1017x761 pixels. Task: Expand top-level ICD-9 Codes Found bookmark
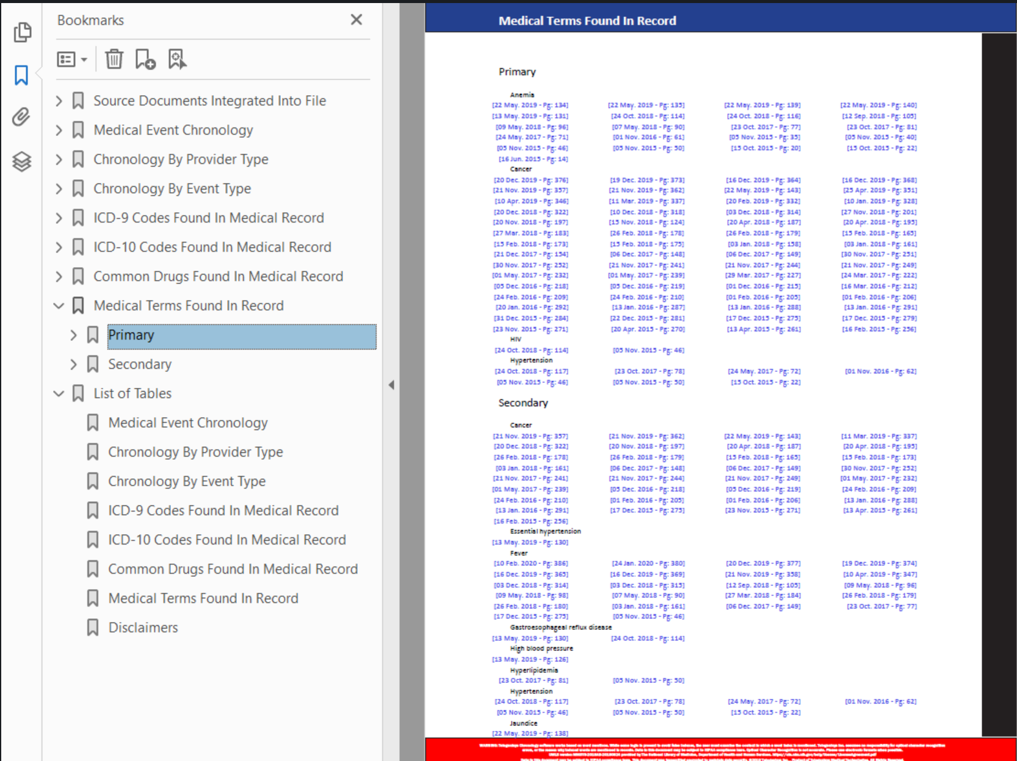tap(59, 218)
